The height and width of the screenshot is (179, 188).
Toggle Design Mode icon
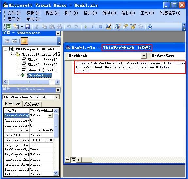(x=109, y=27)
